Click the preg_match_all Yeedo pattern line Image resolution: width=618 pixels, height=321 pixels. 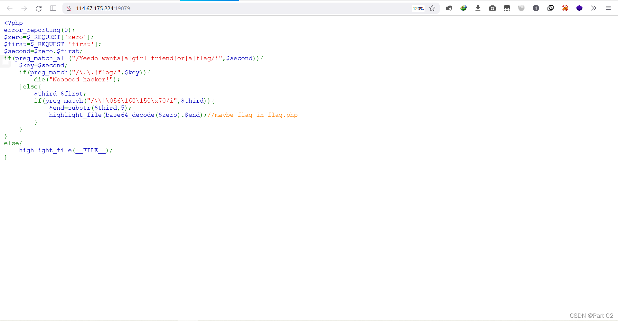point(134,58)
